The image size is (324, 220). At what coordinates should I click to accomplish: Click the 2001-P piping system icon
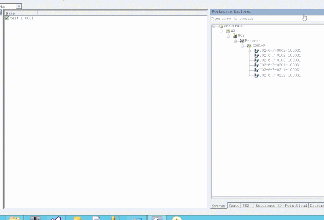[x=249, y=46]
